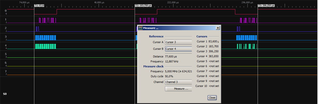Select channel 2 label
The width and height of the screenshot is (318, 104).
6,28
